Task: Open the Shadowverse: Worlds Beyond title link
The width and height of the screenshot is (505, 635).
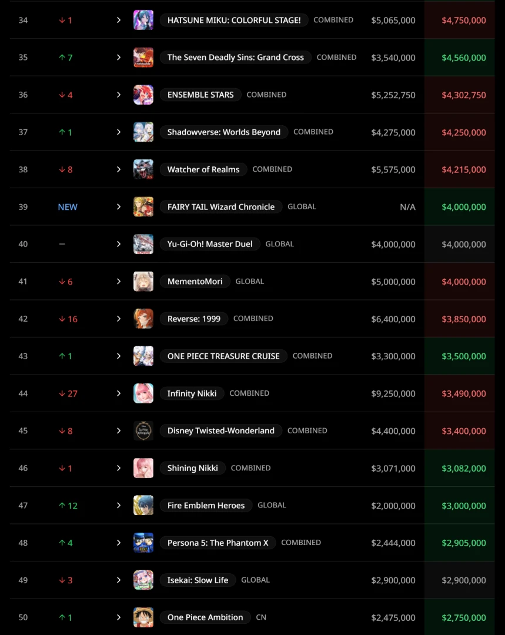Action: coord(223,132)
